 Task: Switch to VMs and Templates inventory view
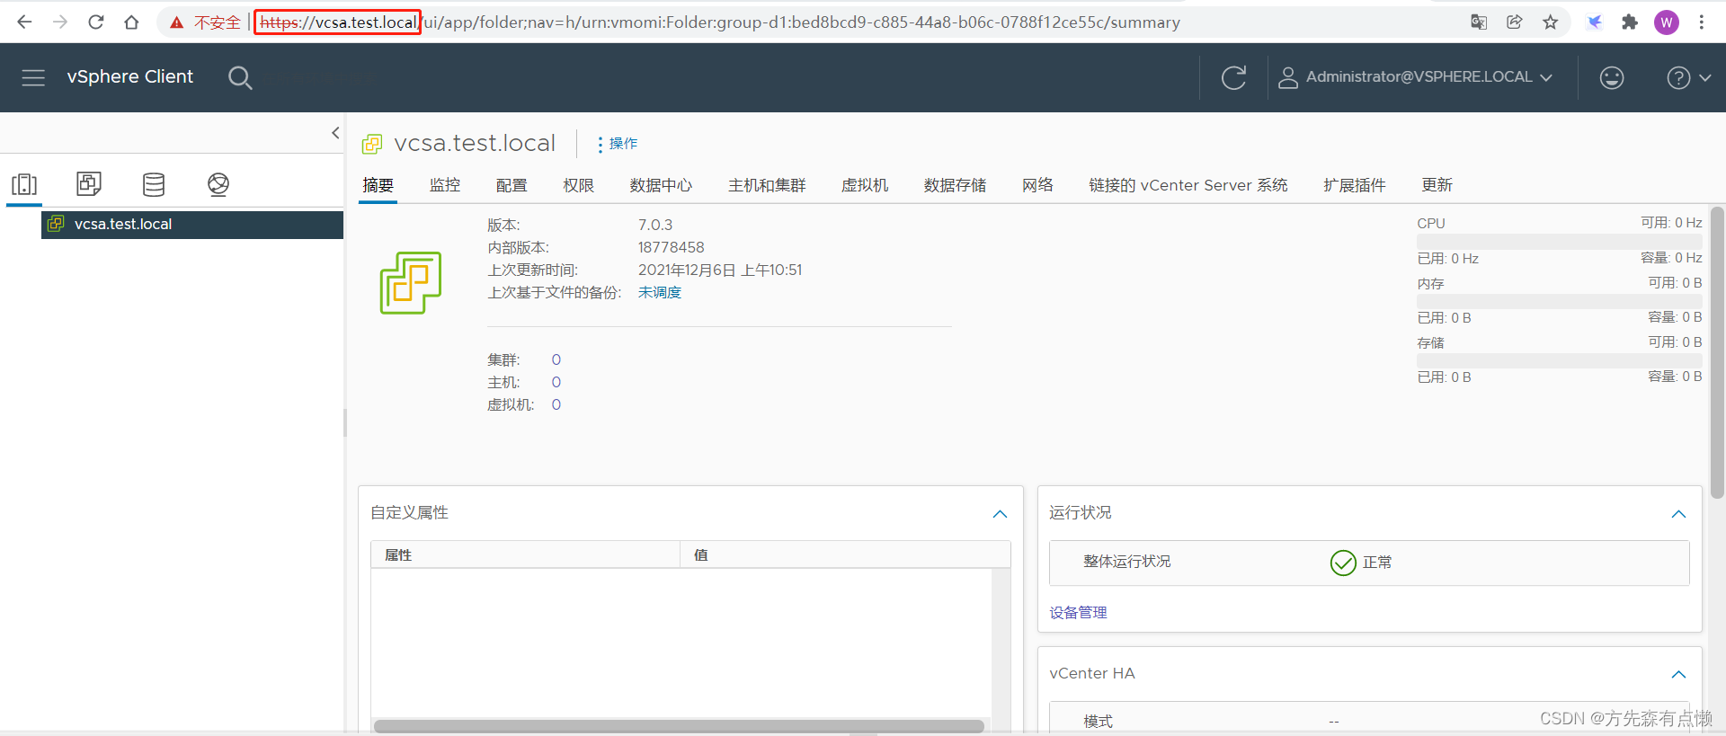[x=89, y=184]
